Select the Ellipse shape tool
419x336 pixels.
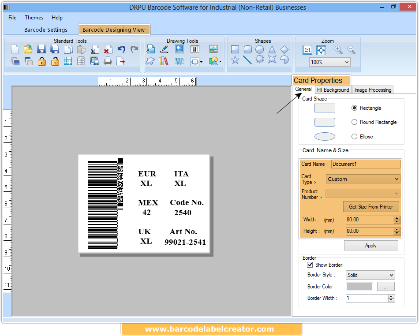click(x=259, y=49)
